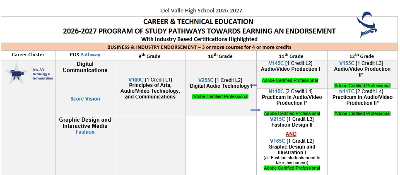
Task: Click the blue 'Fashion' pathway link
Action: (85, 132)
